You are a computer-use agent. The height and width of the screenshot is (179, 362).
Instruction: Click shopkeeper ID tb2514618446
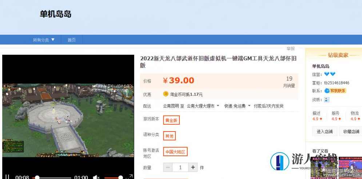[337, 83]
